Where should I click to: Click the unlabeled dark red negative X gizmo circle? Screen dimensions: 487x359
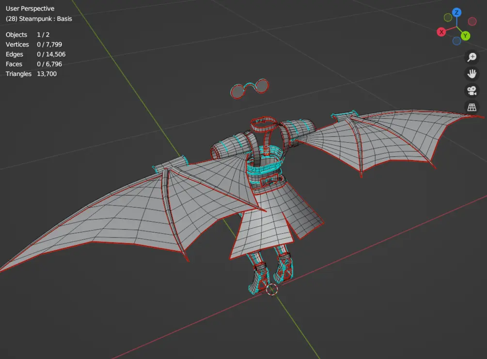(x=472, y=21)
